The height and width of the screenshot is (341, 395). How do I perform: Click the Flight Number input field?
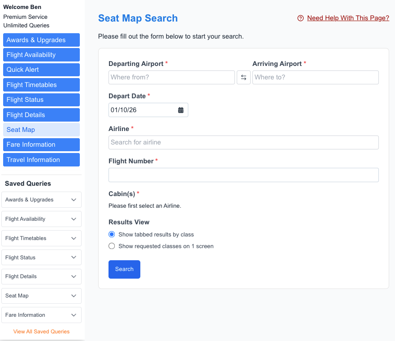243,175
